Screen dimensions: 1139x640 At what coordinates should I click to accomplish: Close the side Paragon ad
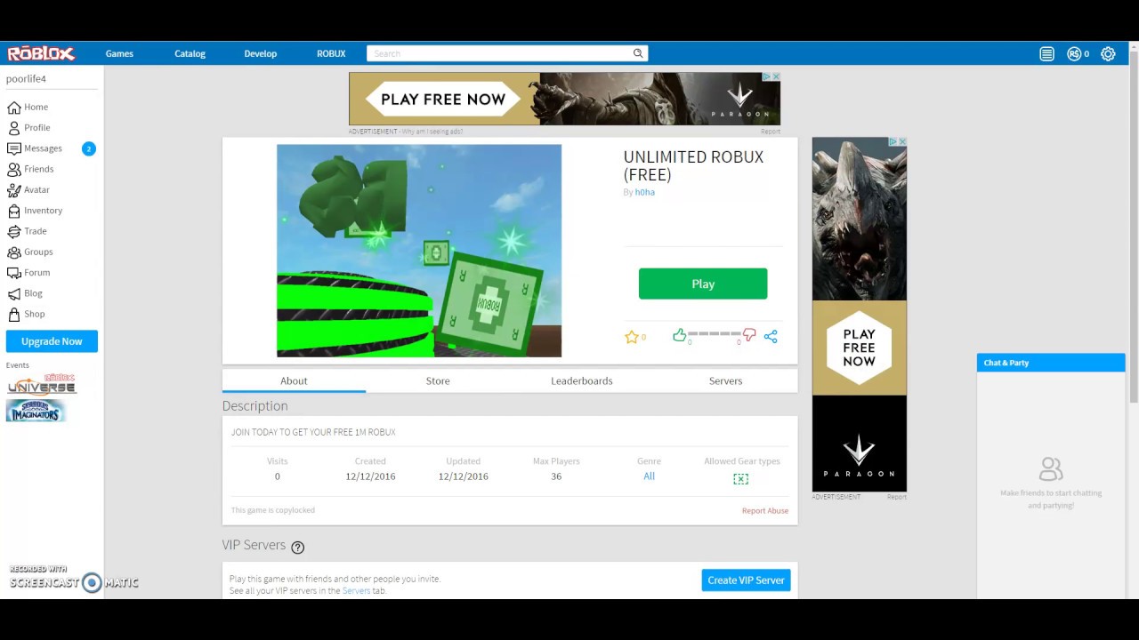click(902, 141)
